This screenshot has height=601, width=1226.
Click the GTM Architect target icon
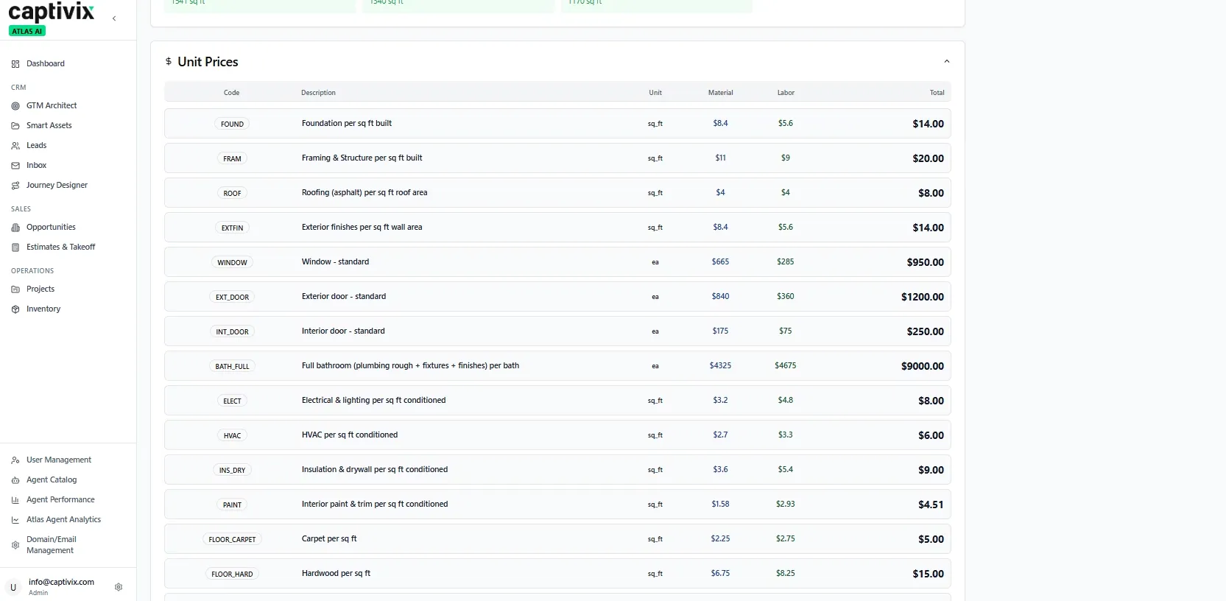(x=15, y=106)
